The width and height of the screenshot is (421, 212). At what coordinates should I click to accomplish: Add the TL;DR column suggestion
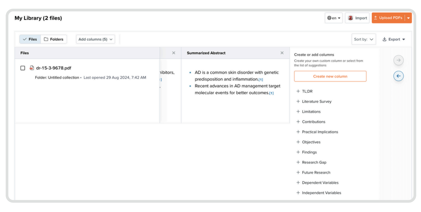(x=304, y=91)
